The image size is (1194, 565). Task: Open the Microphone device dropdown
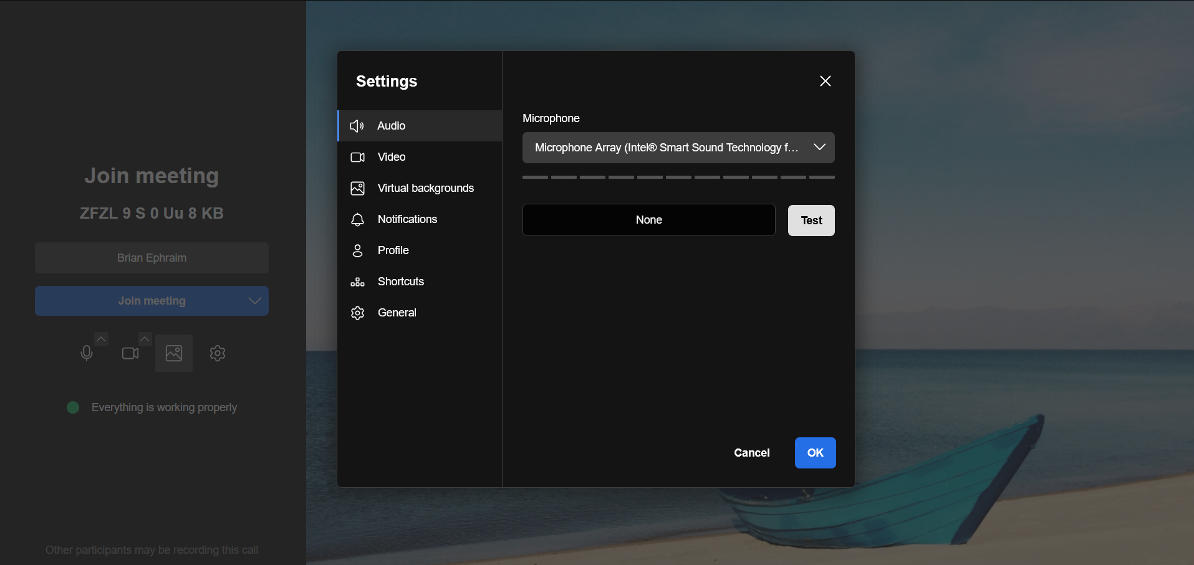[678, 148]
